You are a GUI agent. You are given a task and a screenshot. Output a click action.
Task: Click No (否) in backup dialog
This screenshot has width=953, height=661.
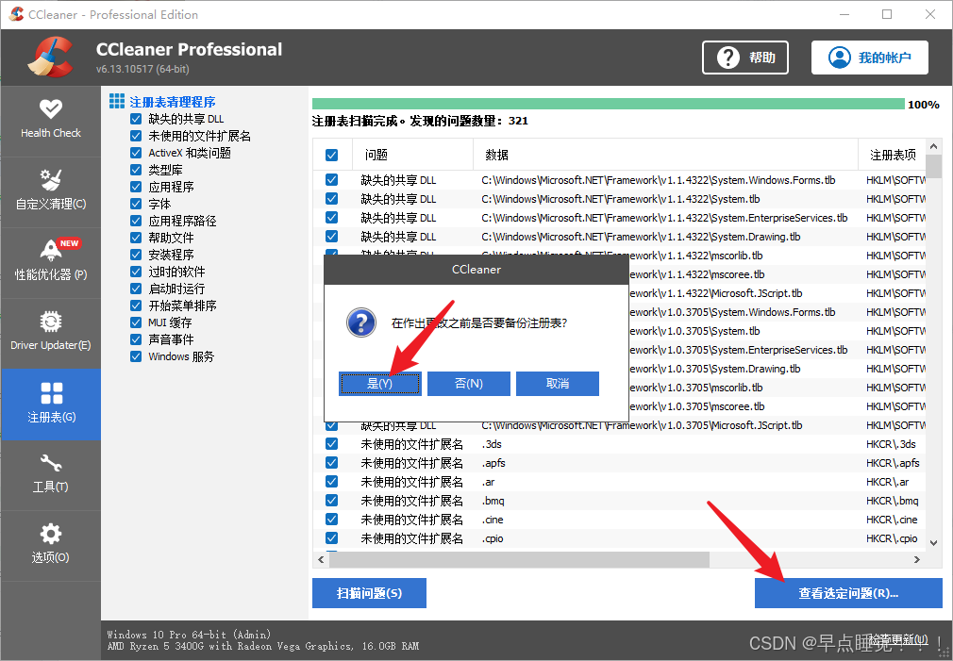[x=469, y=384]
